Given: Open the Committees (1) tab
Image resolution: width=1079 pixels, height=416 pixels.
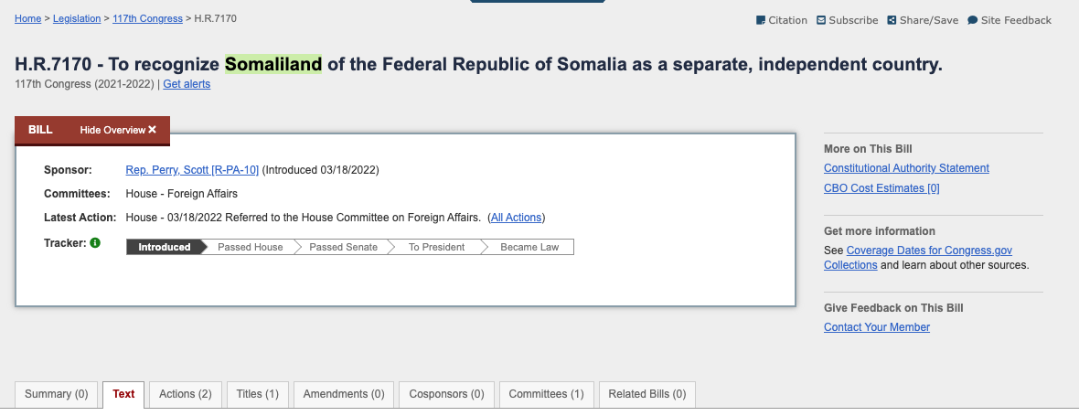Looking at the screenshot, I should coord(547,395).
